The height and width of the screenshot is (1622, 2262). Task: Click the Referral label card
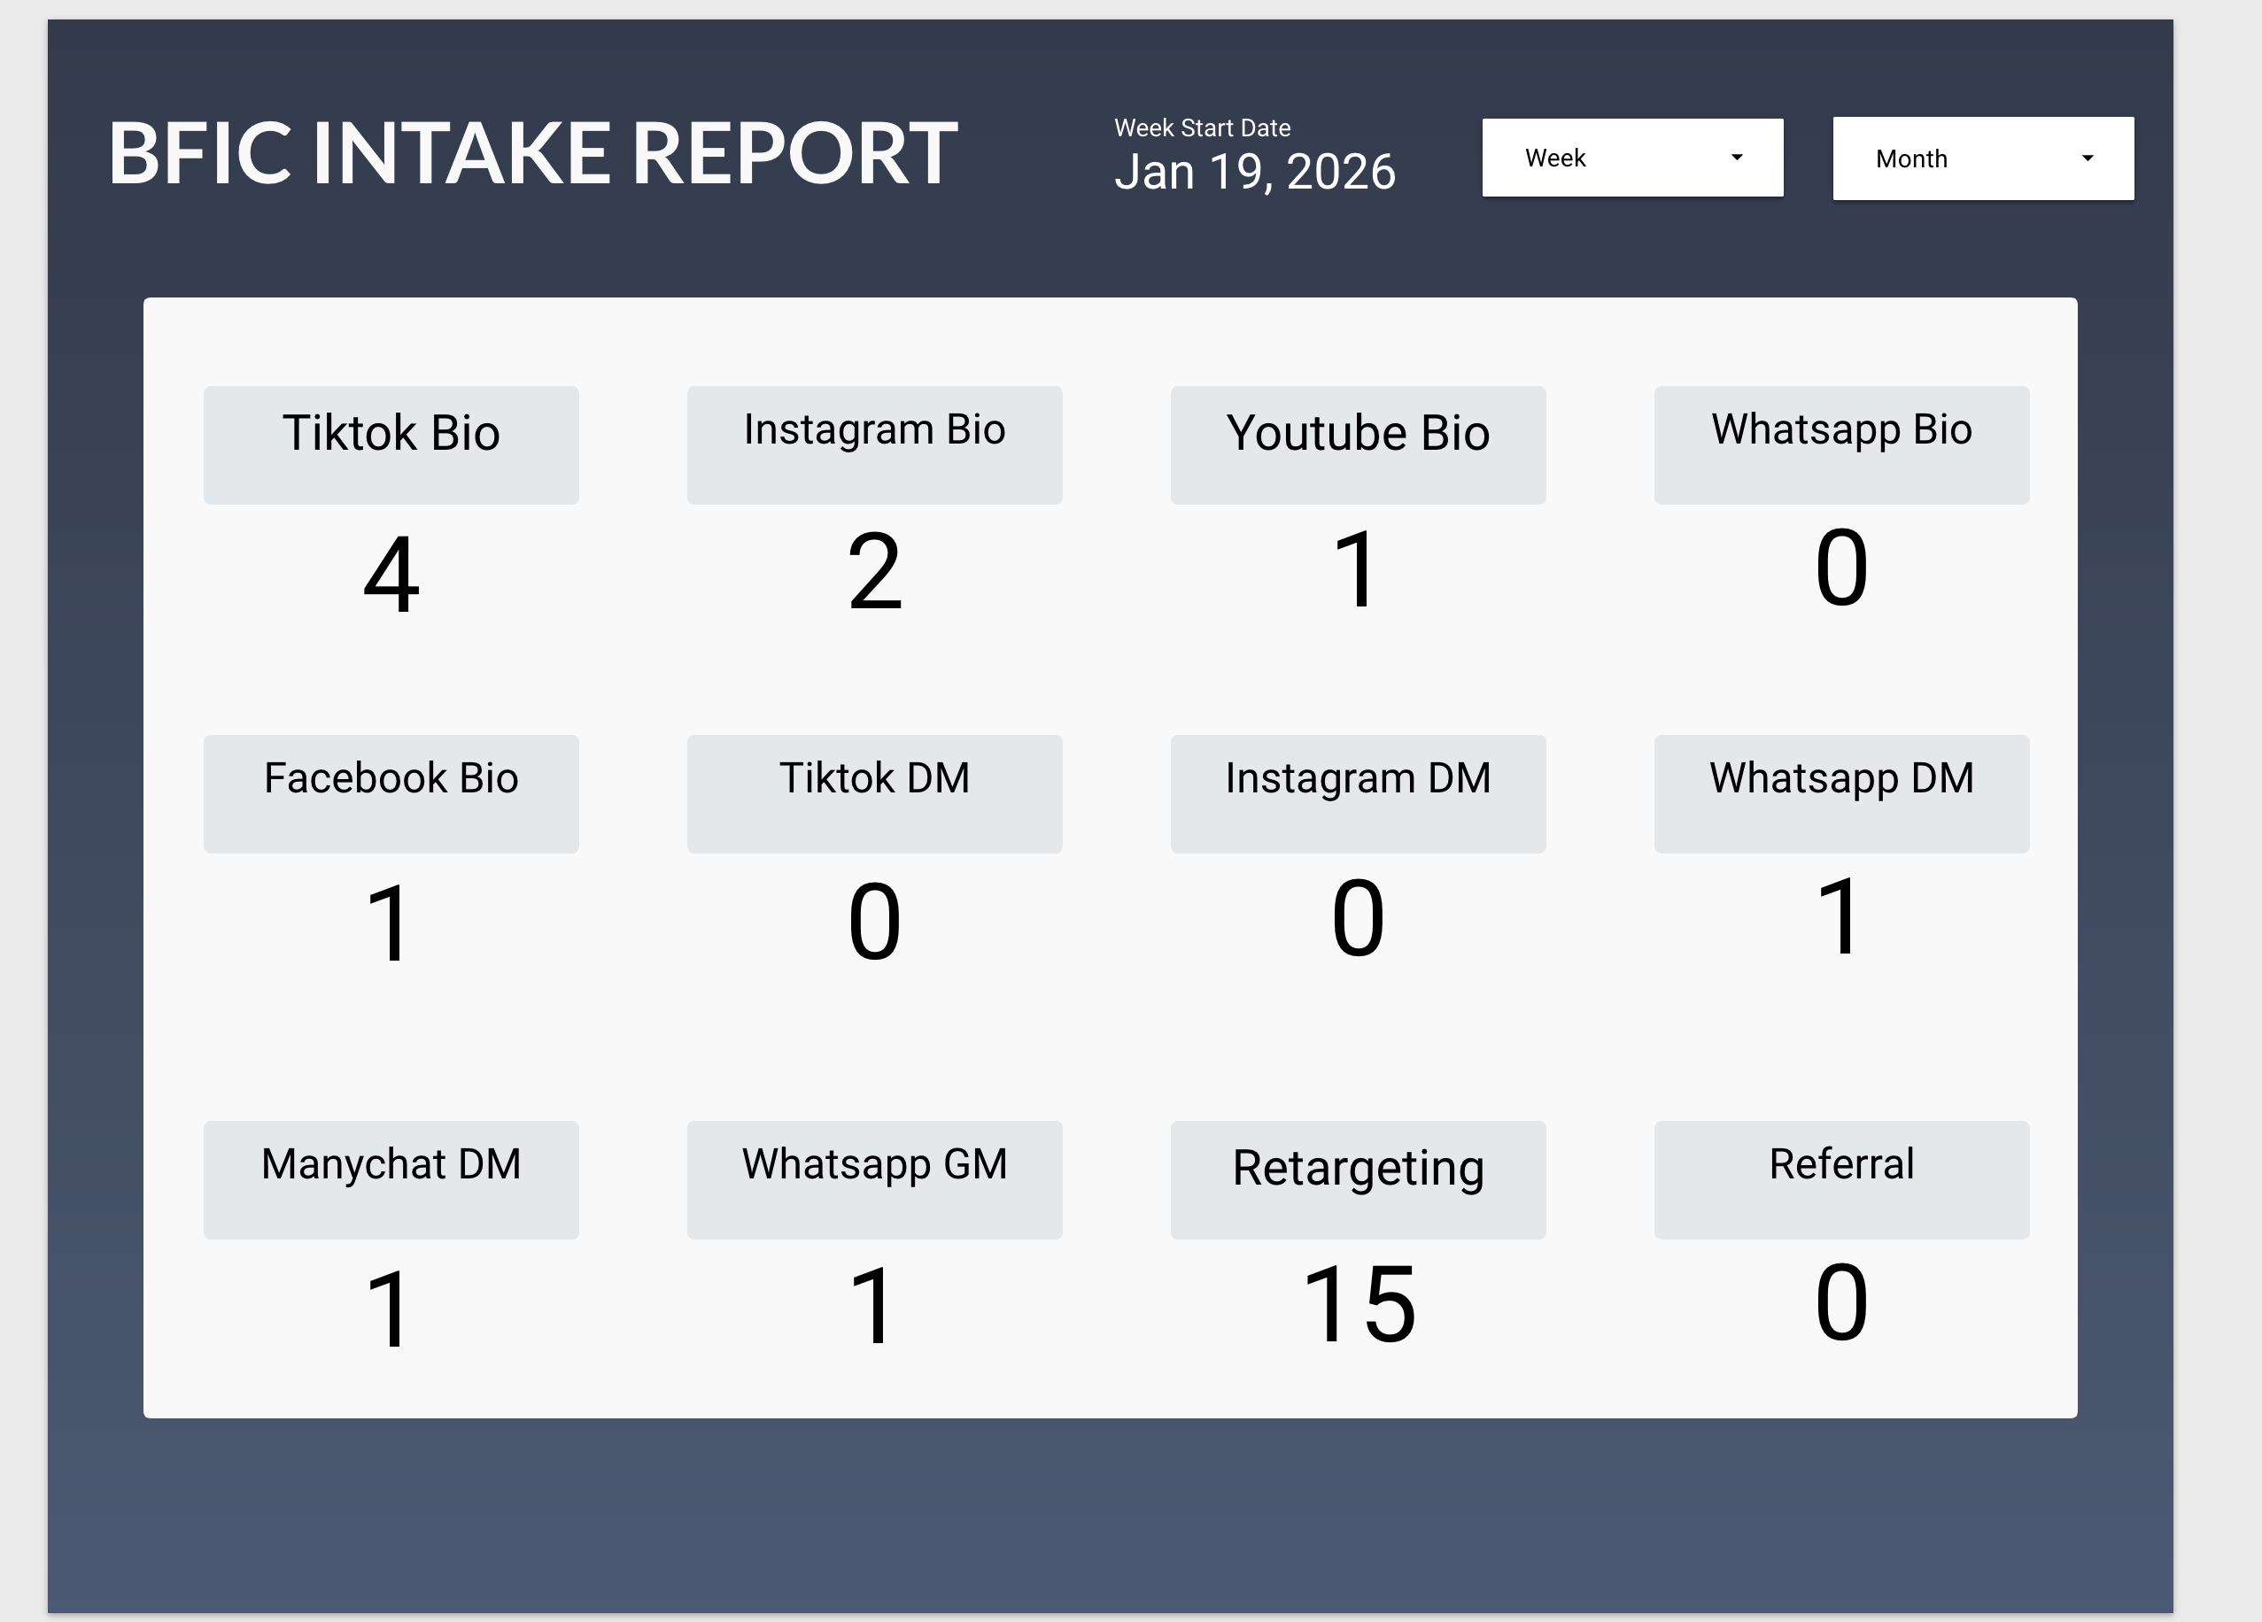pos(1841,1178)
